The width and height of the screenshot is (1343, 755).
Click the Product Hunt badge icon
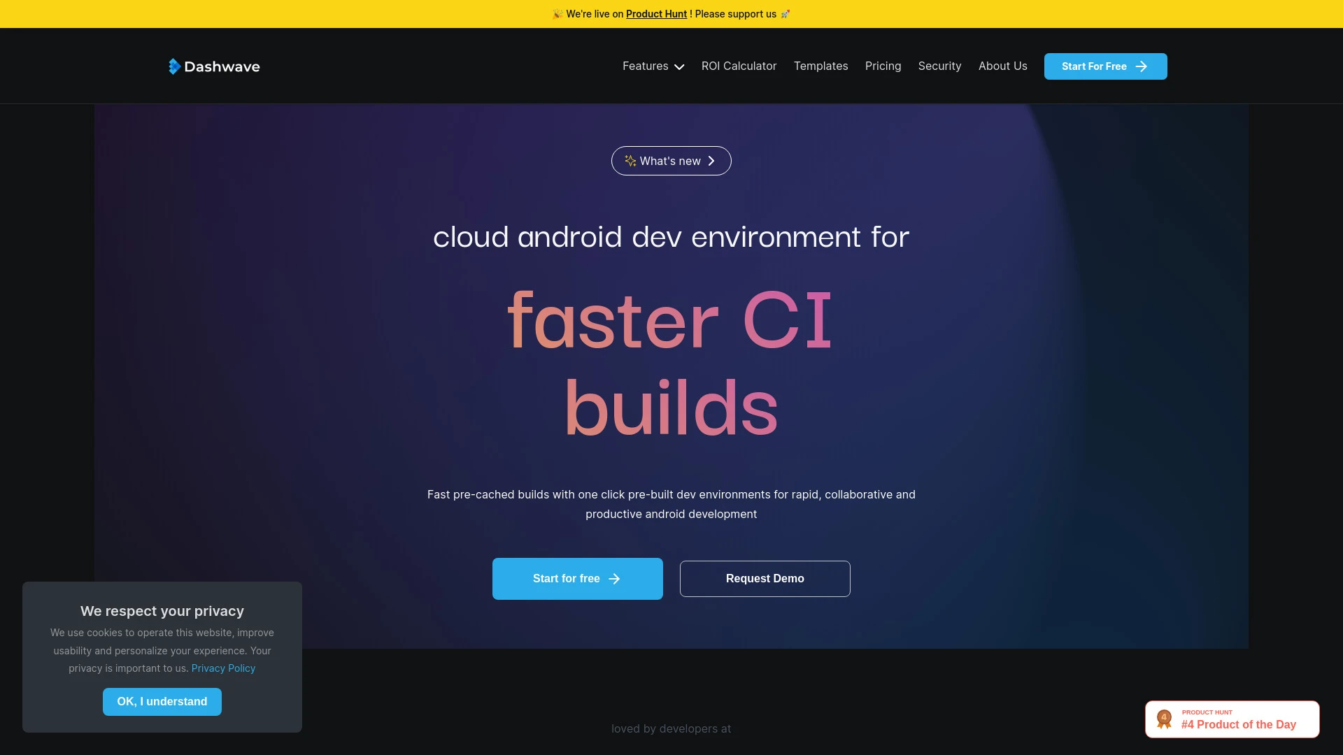point(1164,719)
